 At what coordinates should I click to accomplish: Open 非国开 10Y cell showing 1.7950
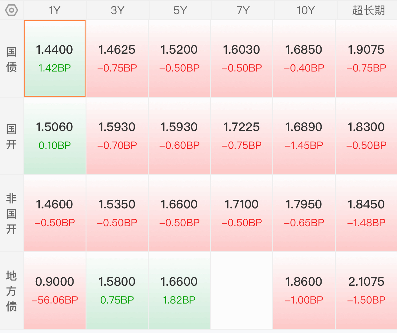(x=304, y=213)
